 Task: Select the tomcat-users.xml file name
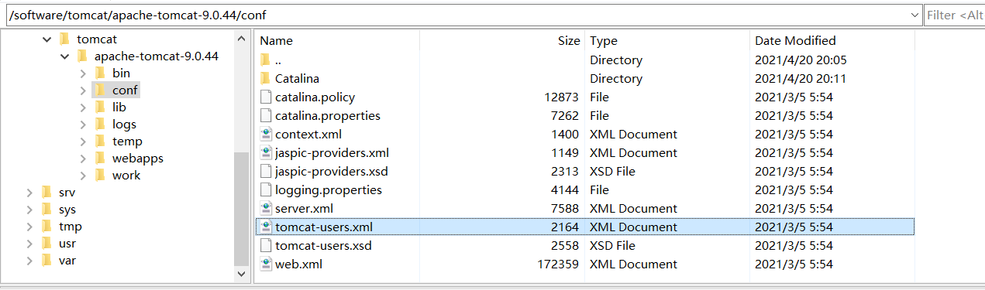324,227
